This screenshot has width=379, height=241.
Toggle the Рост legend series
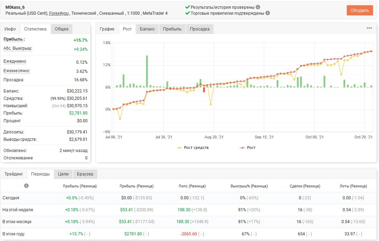coord(247,147)
